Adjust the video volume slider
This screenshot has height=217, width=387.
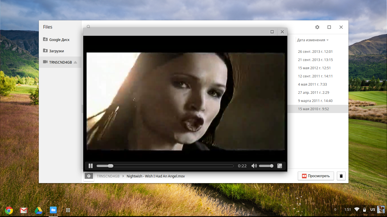[x=266, y=166]
